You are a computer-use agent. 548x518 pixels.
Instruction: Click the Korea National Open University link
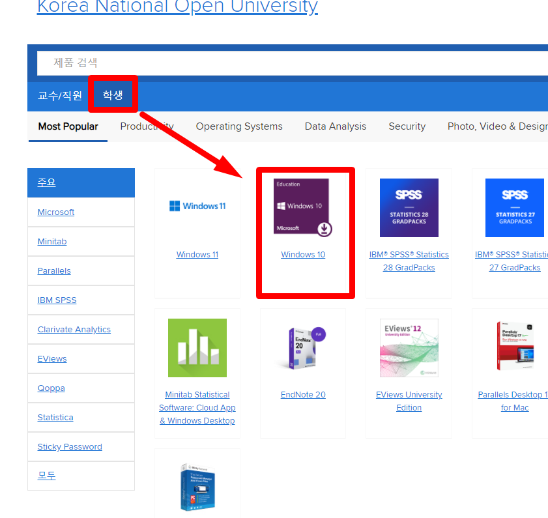[177, 7]
